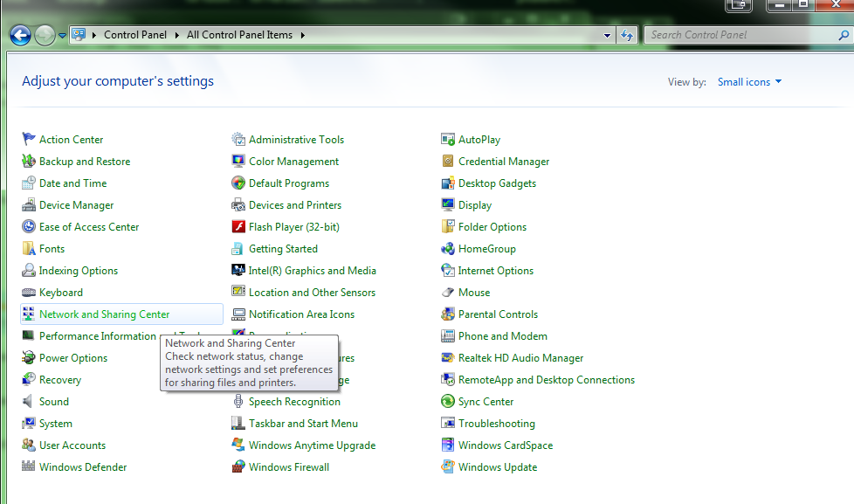Viewport: 854px width, 504px height.
Task: Open the Display settings link
Action: (475, 205)
